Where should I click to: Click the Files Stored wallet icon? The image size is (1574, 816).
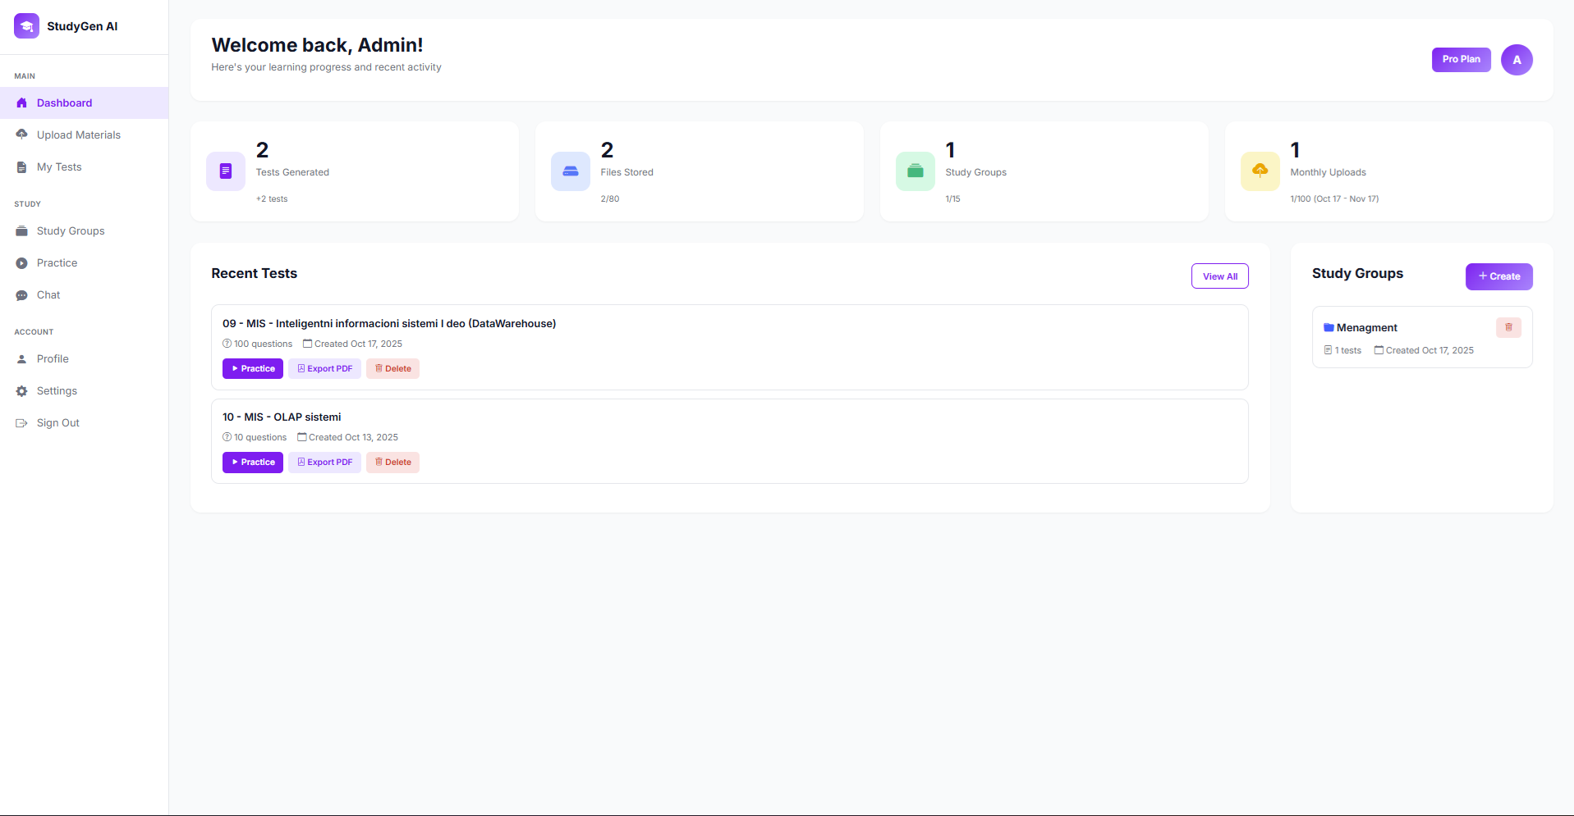(x=571, y=171)
